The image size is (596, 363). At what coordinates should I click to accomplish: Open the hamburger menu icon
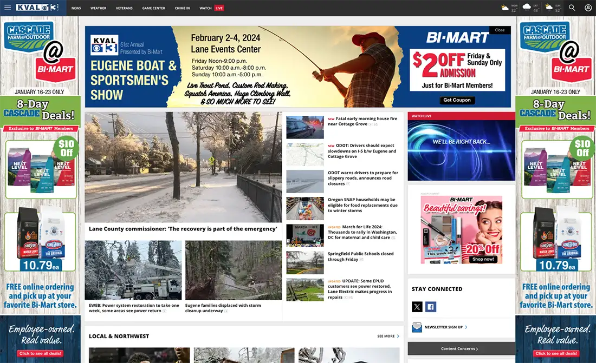[x=7, y=8]
